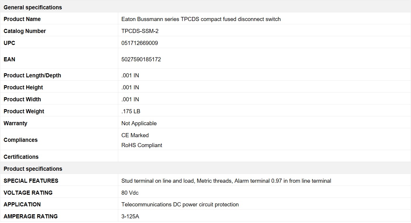Image resolution: width=411 pixels, height=223 pixels.
Task: Click the Eaton Bussmann TPCDS product name text
Action: 201,19
